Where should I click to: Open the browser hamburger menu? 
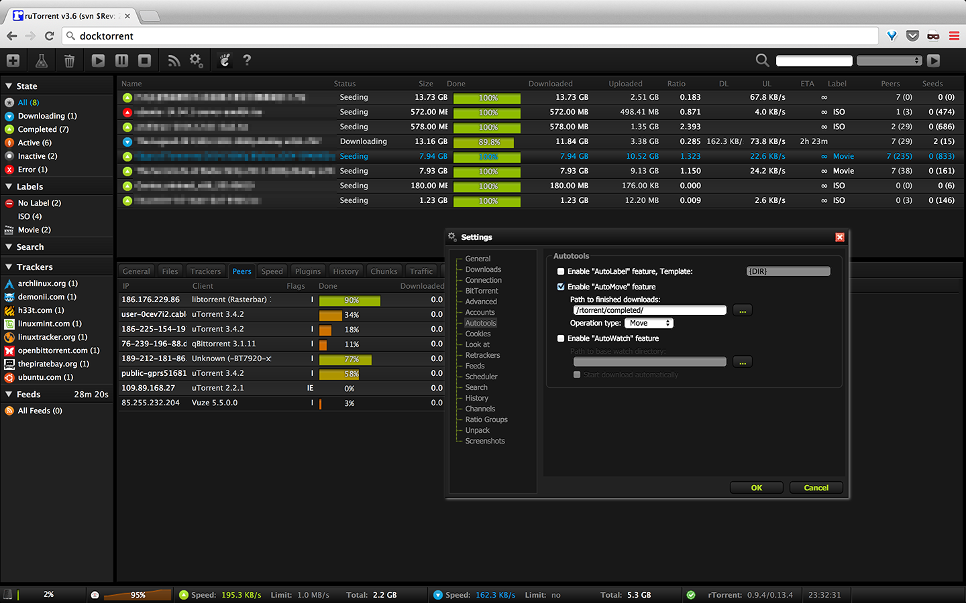tap(954, 36)
